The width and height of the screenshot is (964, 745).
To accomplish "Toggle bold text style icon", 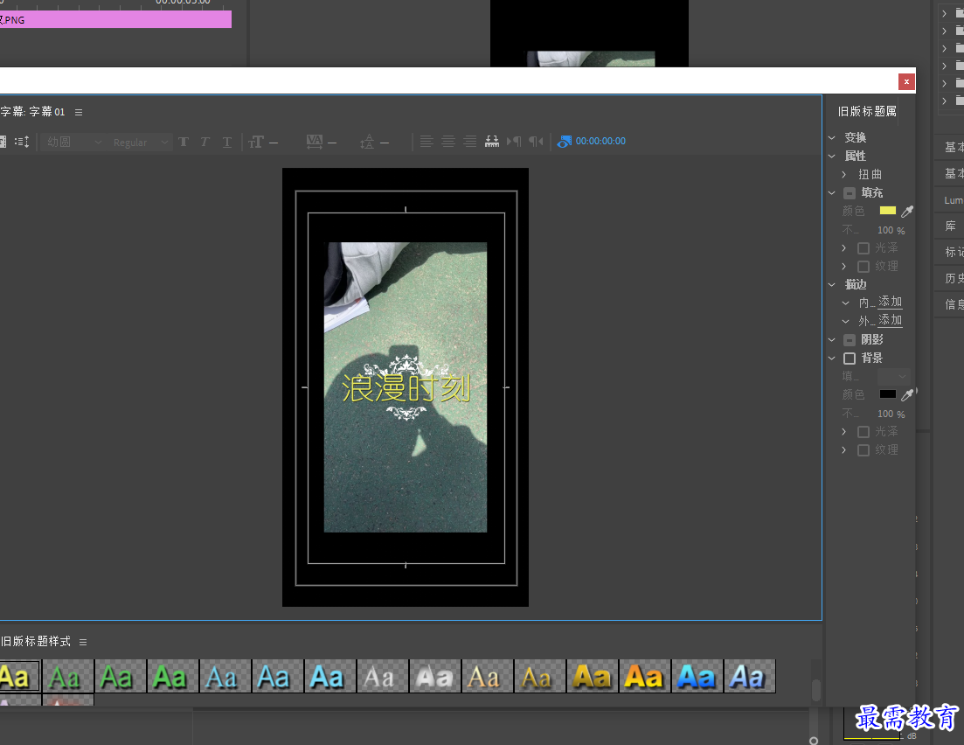I will 184,143.
